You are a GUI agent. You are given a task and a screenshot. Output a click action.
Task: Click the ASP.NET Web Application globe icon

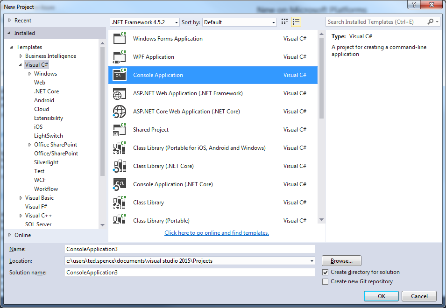pos(120,93)
